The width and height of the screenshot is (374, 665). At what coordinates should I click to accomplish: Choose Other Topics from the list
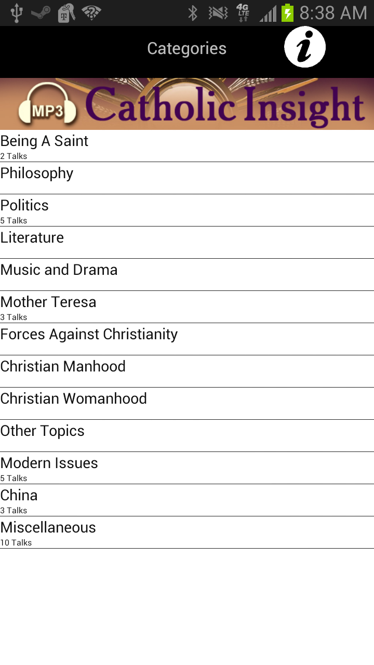[187, 436]
